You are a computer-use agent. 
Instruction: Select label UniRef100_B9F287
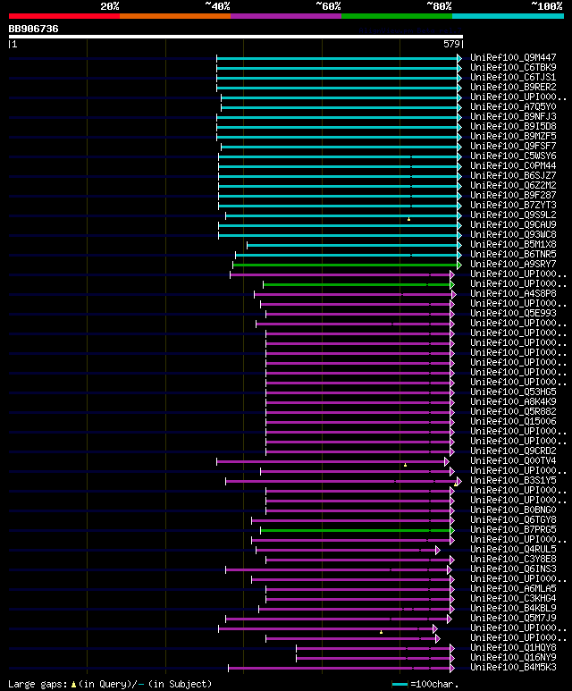(x=513, y=195)
